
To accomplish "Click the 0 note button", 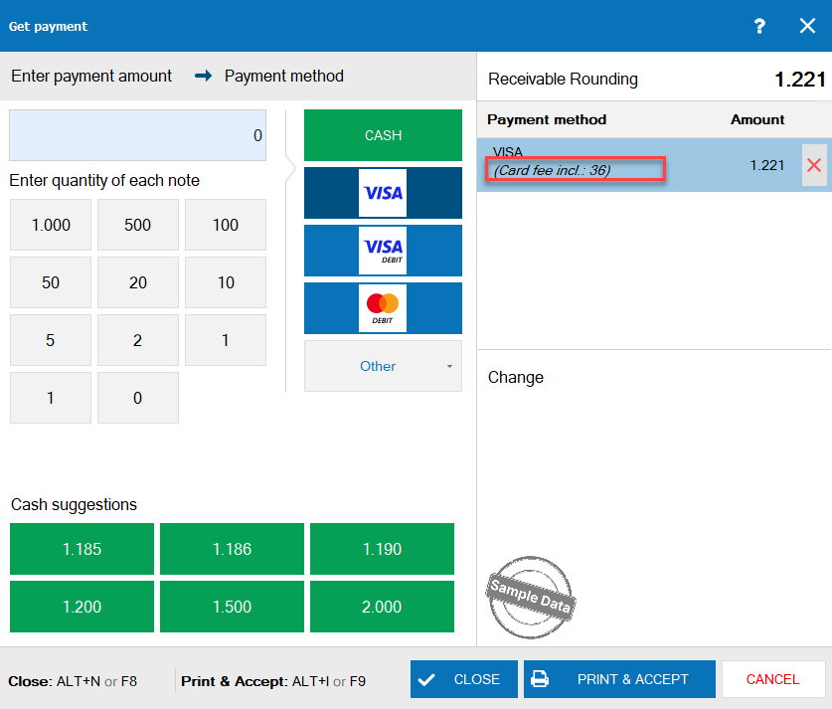I will pos(138,398).
